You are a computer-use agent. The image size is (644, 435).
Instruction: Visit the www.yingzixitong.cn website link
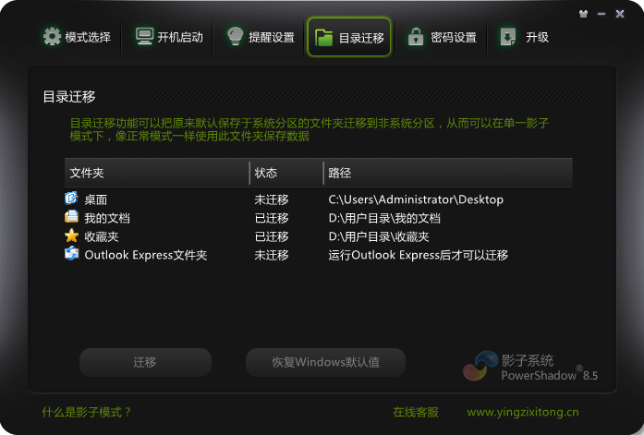coord(523,412)
